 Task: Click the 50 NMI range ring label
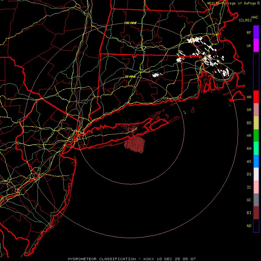[130, 77]
